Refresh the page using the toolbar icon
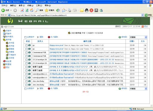Screen dimensions: 153x111 (27, 10)
